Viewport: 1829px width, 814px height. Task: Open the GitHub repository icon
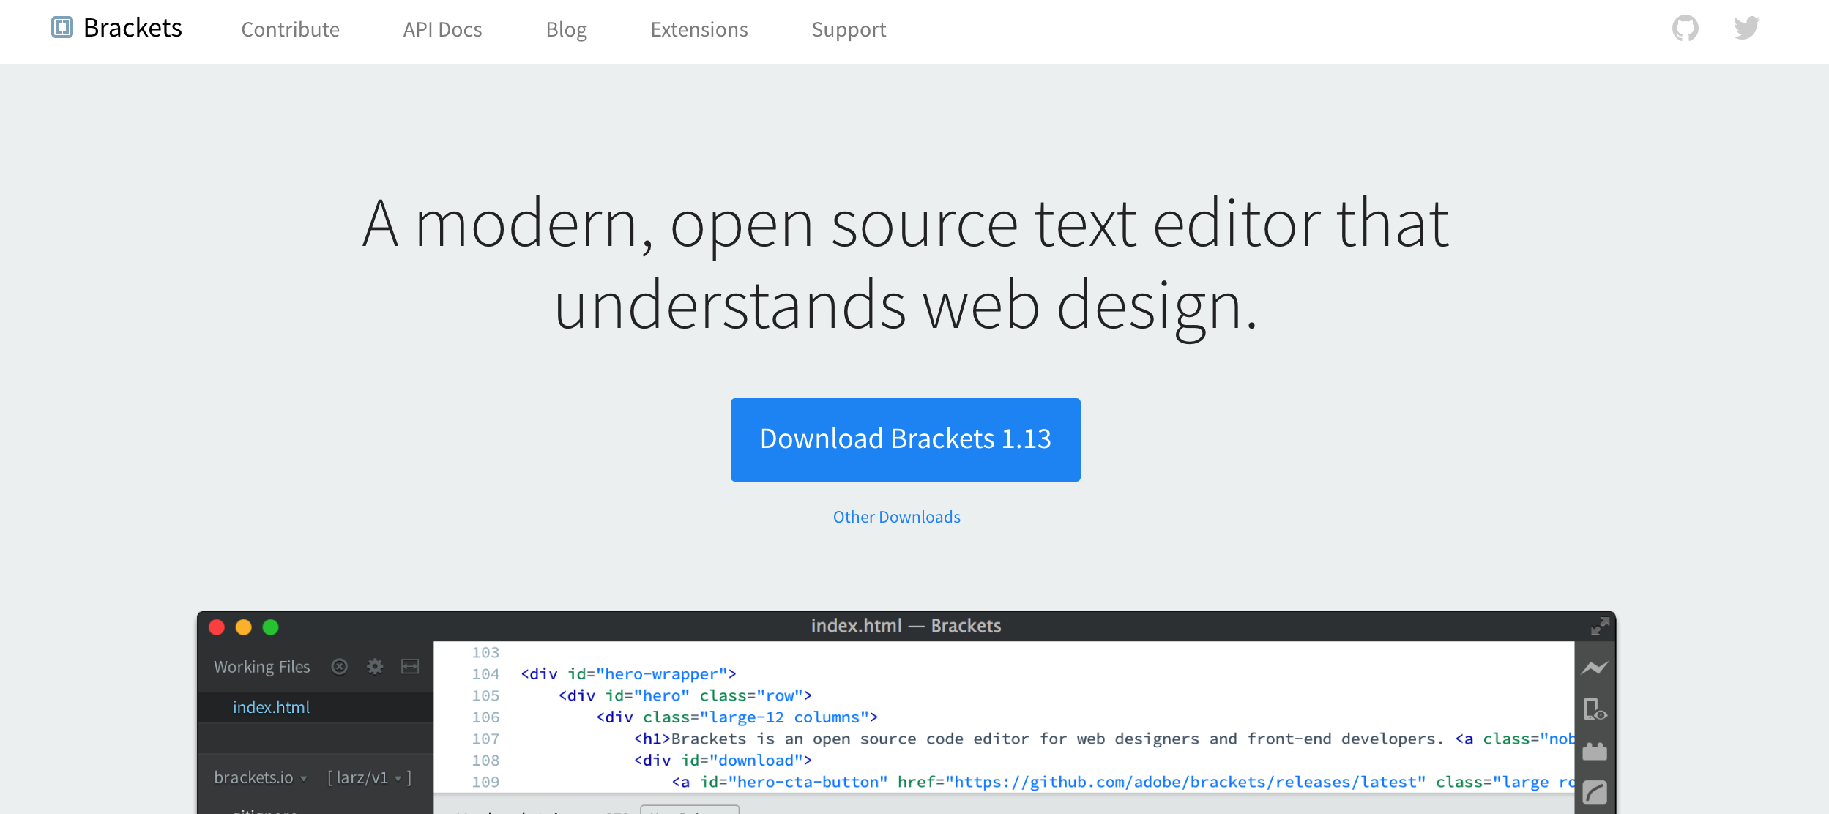[1685, 29]
